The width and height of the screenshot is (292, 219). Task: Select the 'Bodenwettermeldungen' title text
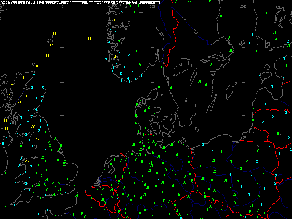point(64,2)
